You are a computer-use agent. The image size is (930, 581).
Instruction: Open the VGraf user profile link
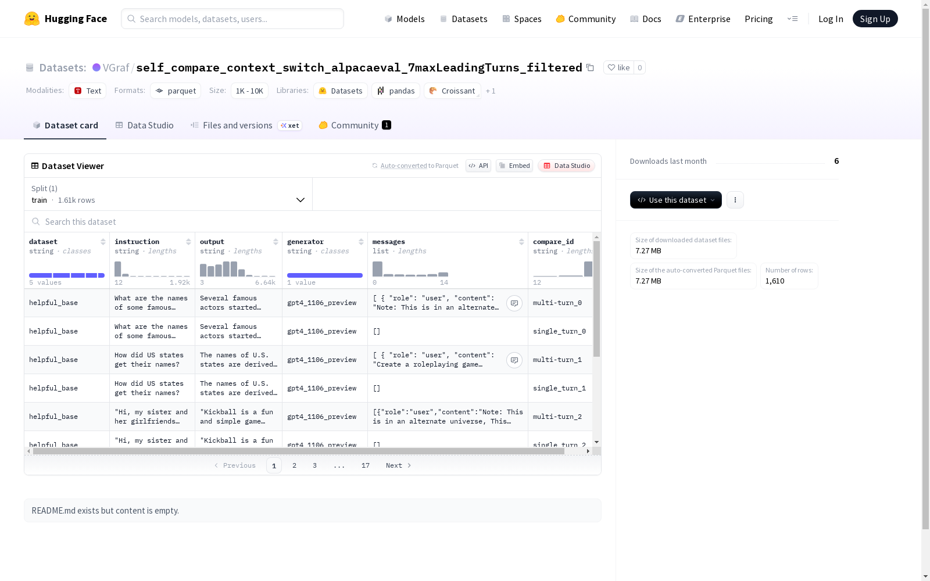coord(116,67)
